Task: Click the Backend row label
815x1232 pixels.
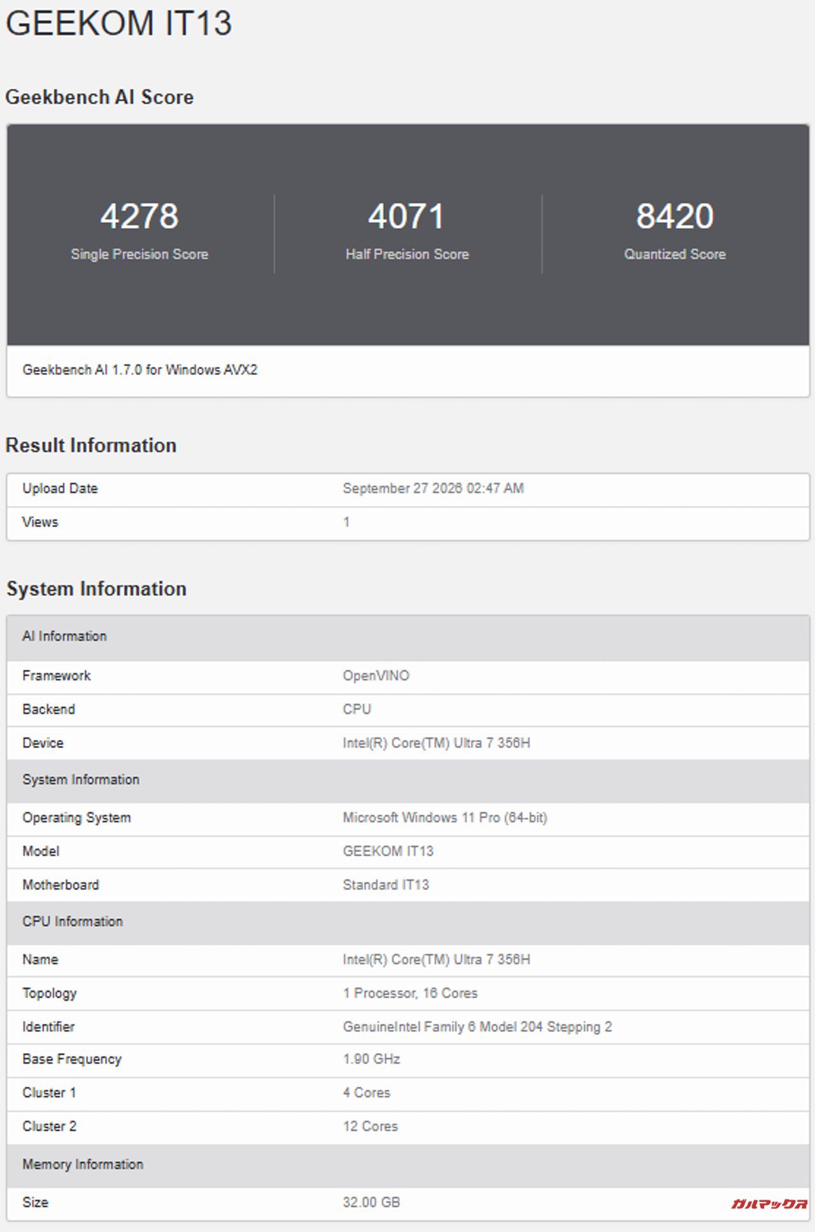Action: (48, 709)
